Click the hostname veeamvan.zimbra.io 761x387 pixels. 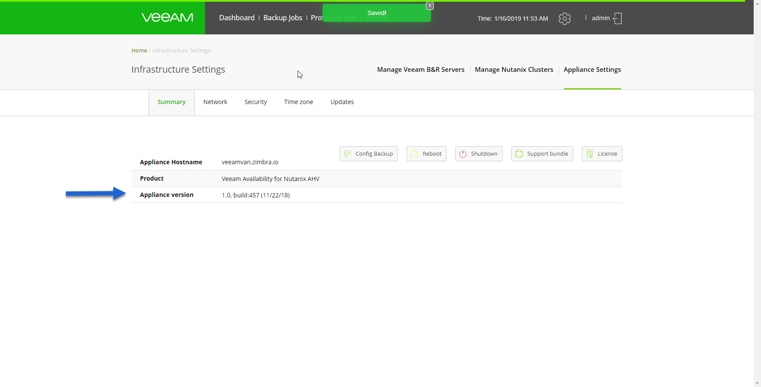(x=250, y=162)
